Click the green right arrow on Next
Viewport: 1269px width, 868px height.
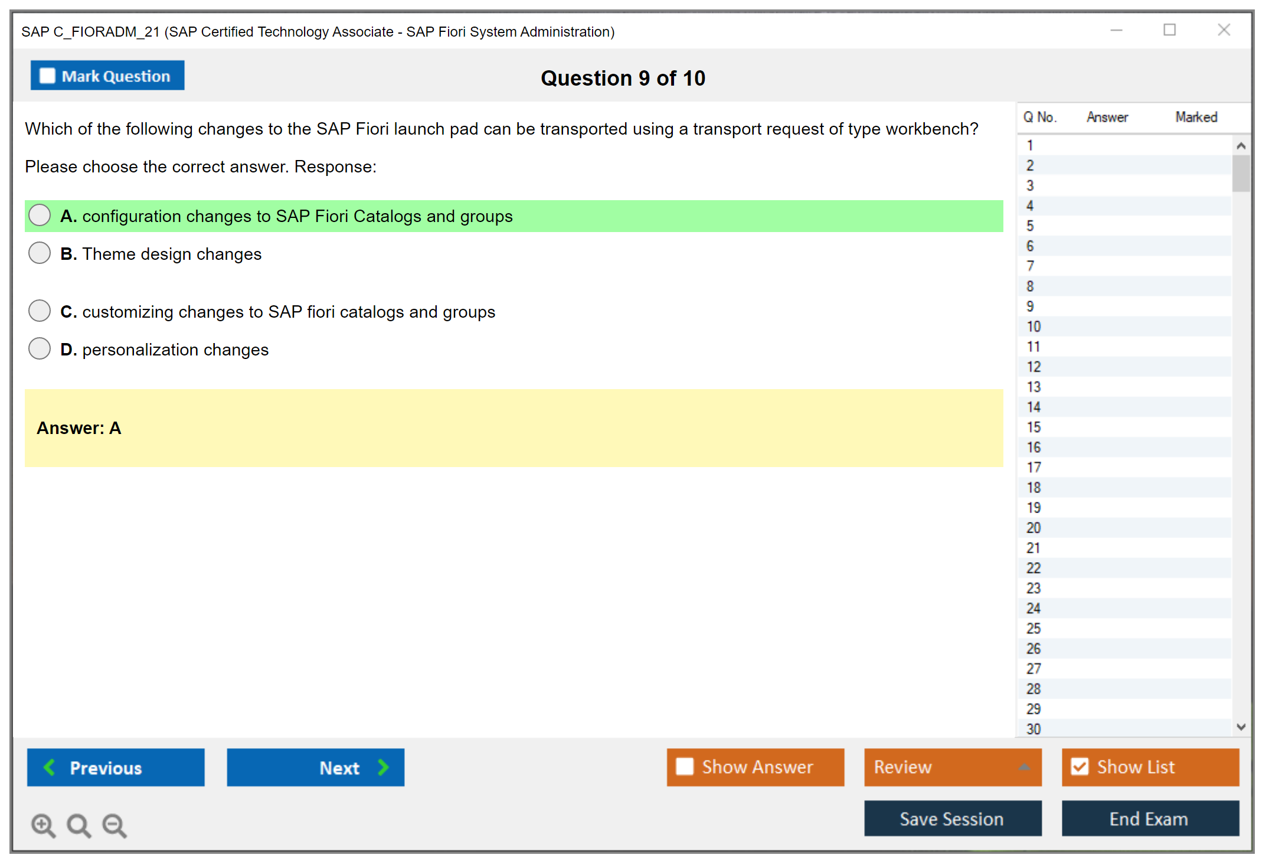pos(384,767)
